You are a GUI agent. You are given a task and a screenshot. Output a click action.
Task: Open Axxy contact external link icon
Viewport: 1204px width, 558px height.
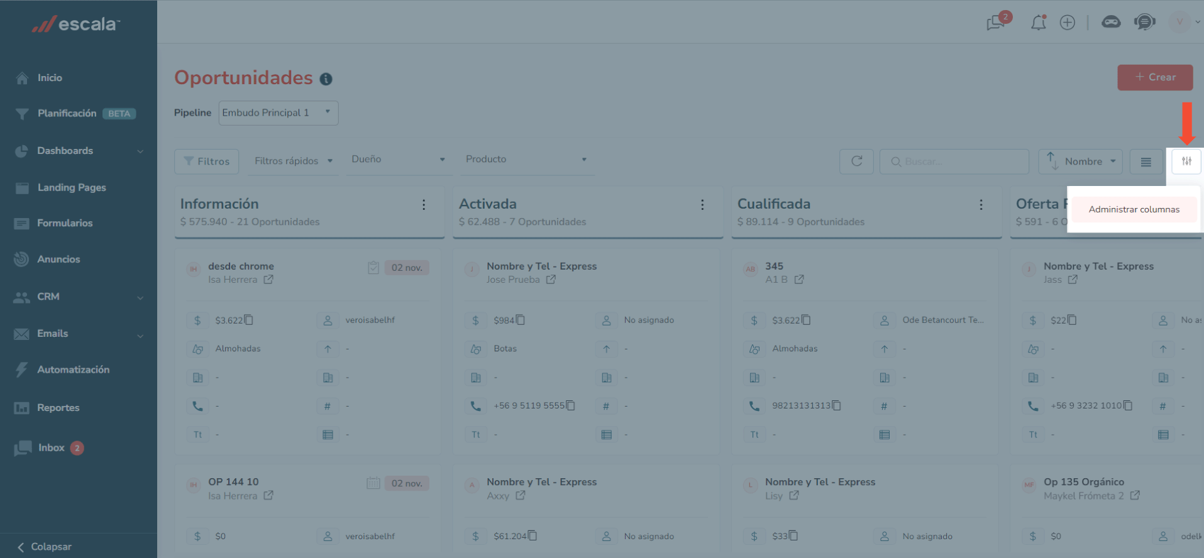pos(521,496)
